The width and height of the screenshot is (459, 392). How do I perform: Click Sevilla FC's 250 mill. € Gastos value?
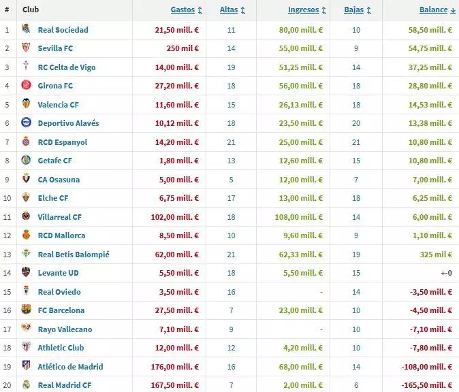(183, 48)
